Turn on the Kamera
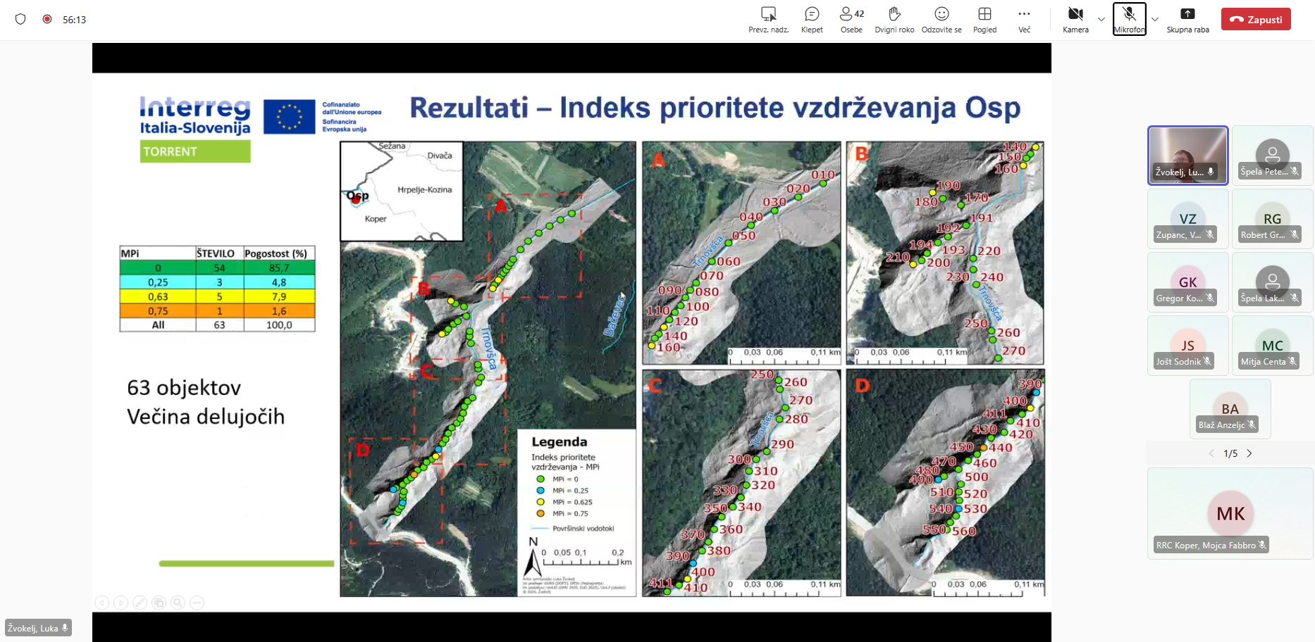The height and width of the screenshot is (642, 1315). click(1075, 14)
